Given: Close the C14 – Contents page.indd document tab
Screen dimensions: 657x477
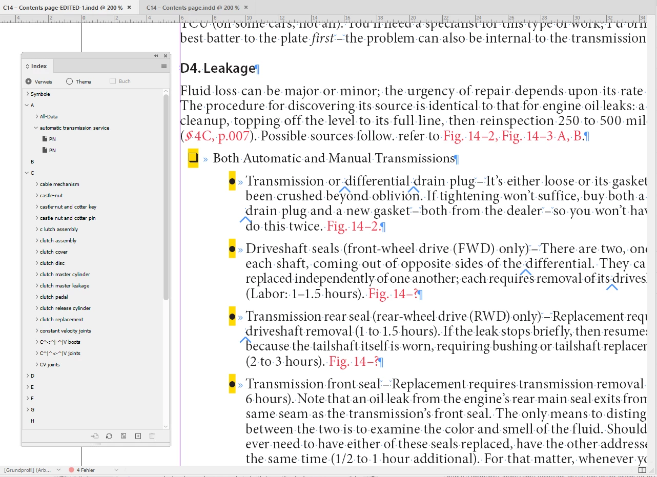Looking at the screenshot, I should pyautogui.click(x=245, y=8).
